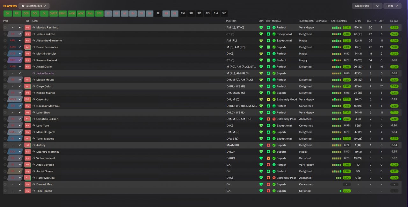
Task: Click condition heart icon for Marcus Rashford
Action: (261, 28)
